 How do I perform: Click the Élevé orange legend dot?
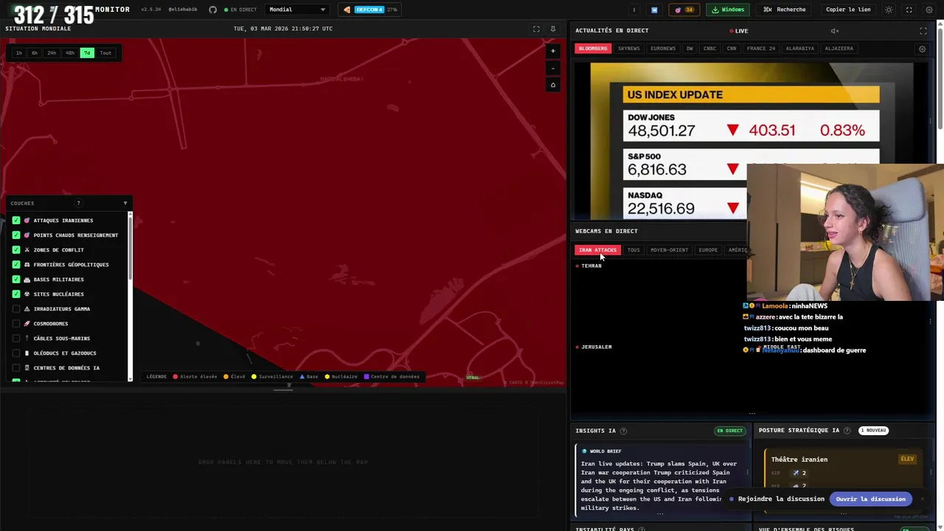coord(226,377)
